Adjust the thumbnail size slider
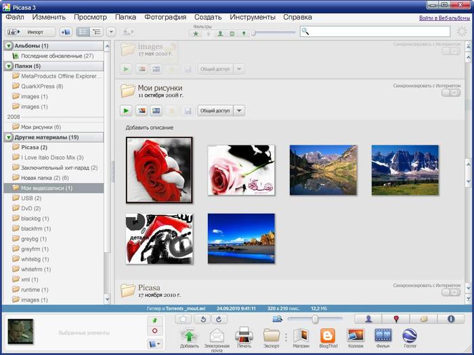Screen dimensions: 474x355 click(315, 319)
